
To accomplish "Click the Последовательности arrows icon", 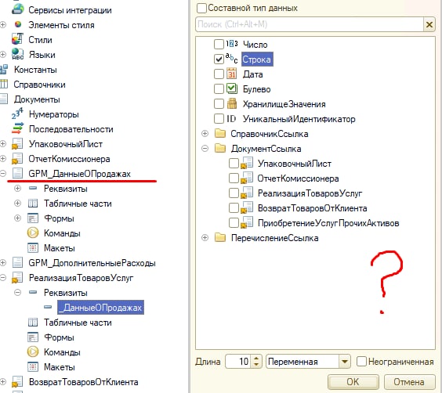I will 17,128.
